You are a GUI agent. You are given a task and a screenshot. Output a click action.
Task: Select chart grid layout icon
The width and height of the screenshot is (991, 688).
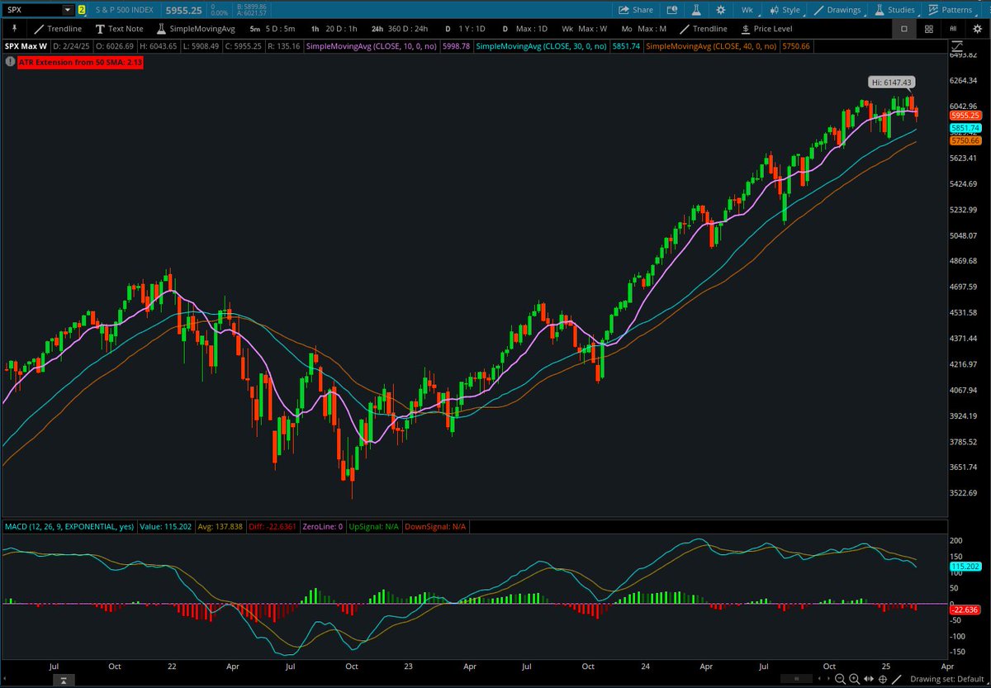point(929,28)
